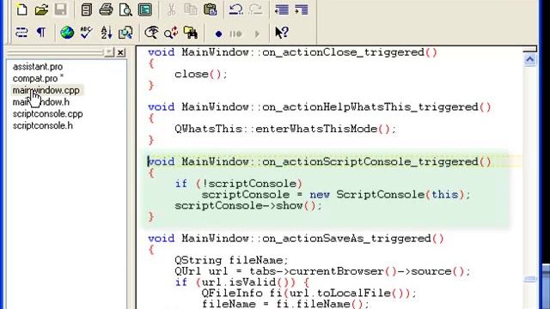550x309 pixels.
Task: Click QWhatsThis::enterWhatsThisMode() line
Action: [x=285, y=129]
